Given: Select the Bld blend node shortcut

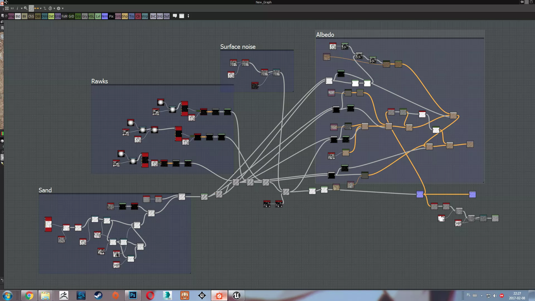Looking at the screenshot, I should click(x=18, y=16).
